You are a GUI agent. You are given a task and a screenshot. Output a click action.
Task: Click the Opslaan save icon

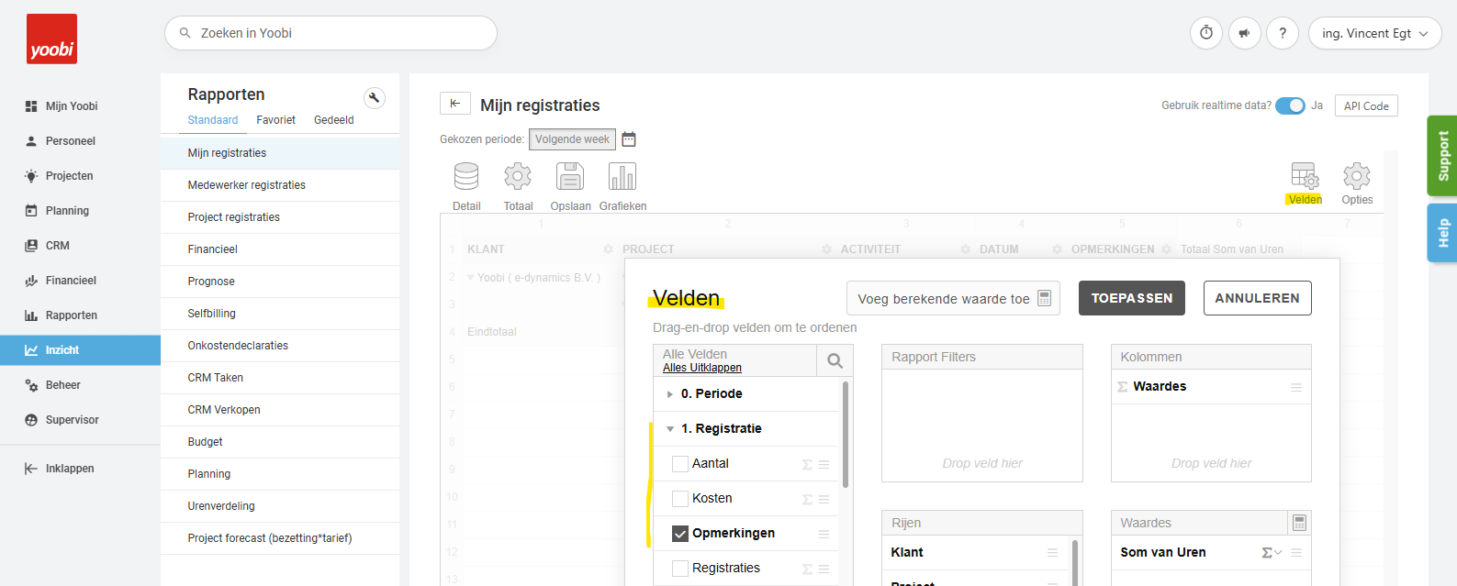pos(570,176)
